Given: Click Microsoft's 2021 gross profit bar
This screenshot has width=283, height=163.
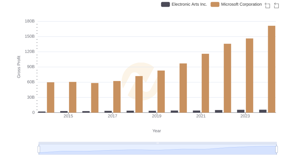Looking at the screenshot, I should [x=205, y=83].
